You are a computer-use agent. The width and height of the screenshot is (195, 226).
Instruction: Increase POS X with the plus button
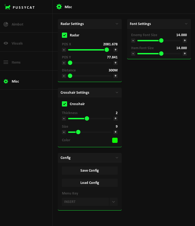click(x=115, y=50)
